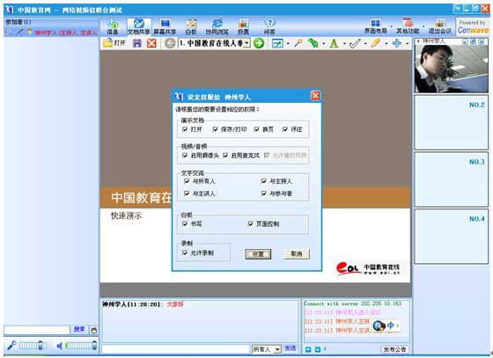Viewport: 493px width, 358px height.
Task: Open dropdown arrow beside text tool
Action: click(344, 44)
